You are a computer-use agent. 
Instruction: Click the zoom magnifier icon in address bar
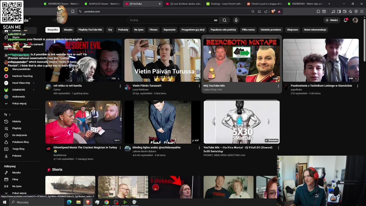pos(253,11)
